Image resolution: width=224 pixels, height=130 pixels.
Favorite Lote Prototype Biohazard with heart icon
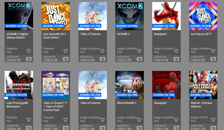coord(29,120)
